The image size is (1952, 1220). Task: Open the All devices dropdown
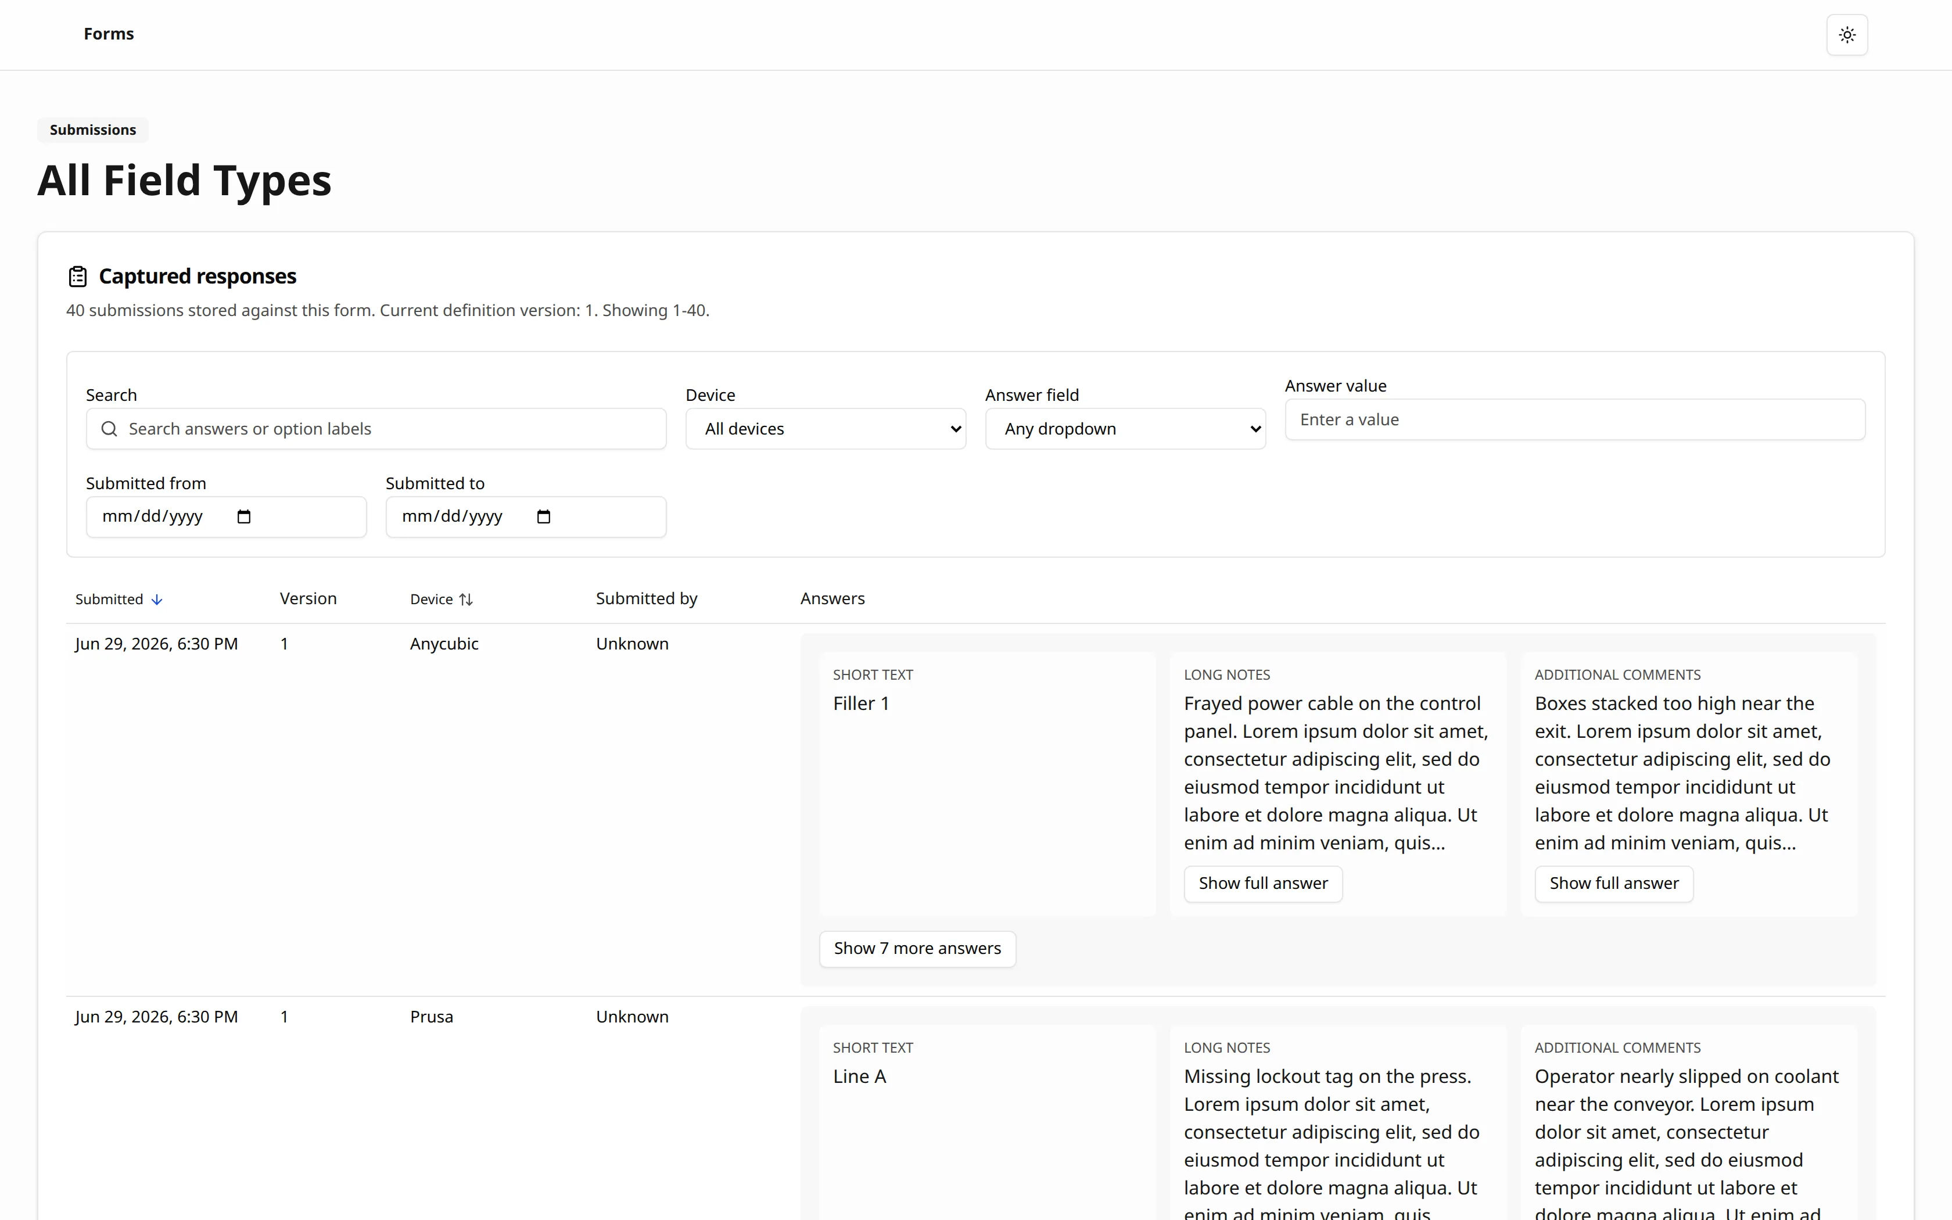[825, 429]
